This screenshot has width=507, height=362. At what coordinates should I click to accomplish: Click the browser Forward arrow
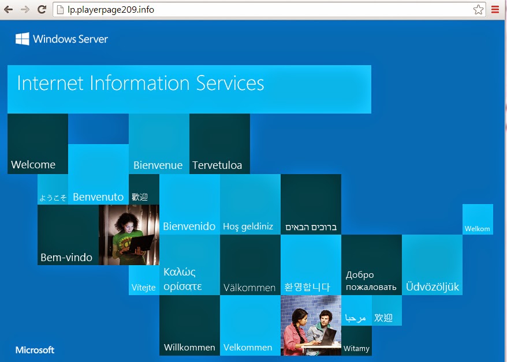point(25,10)
